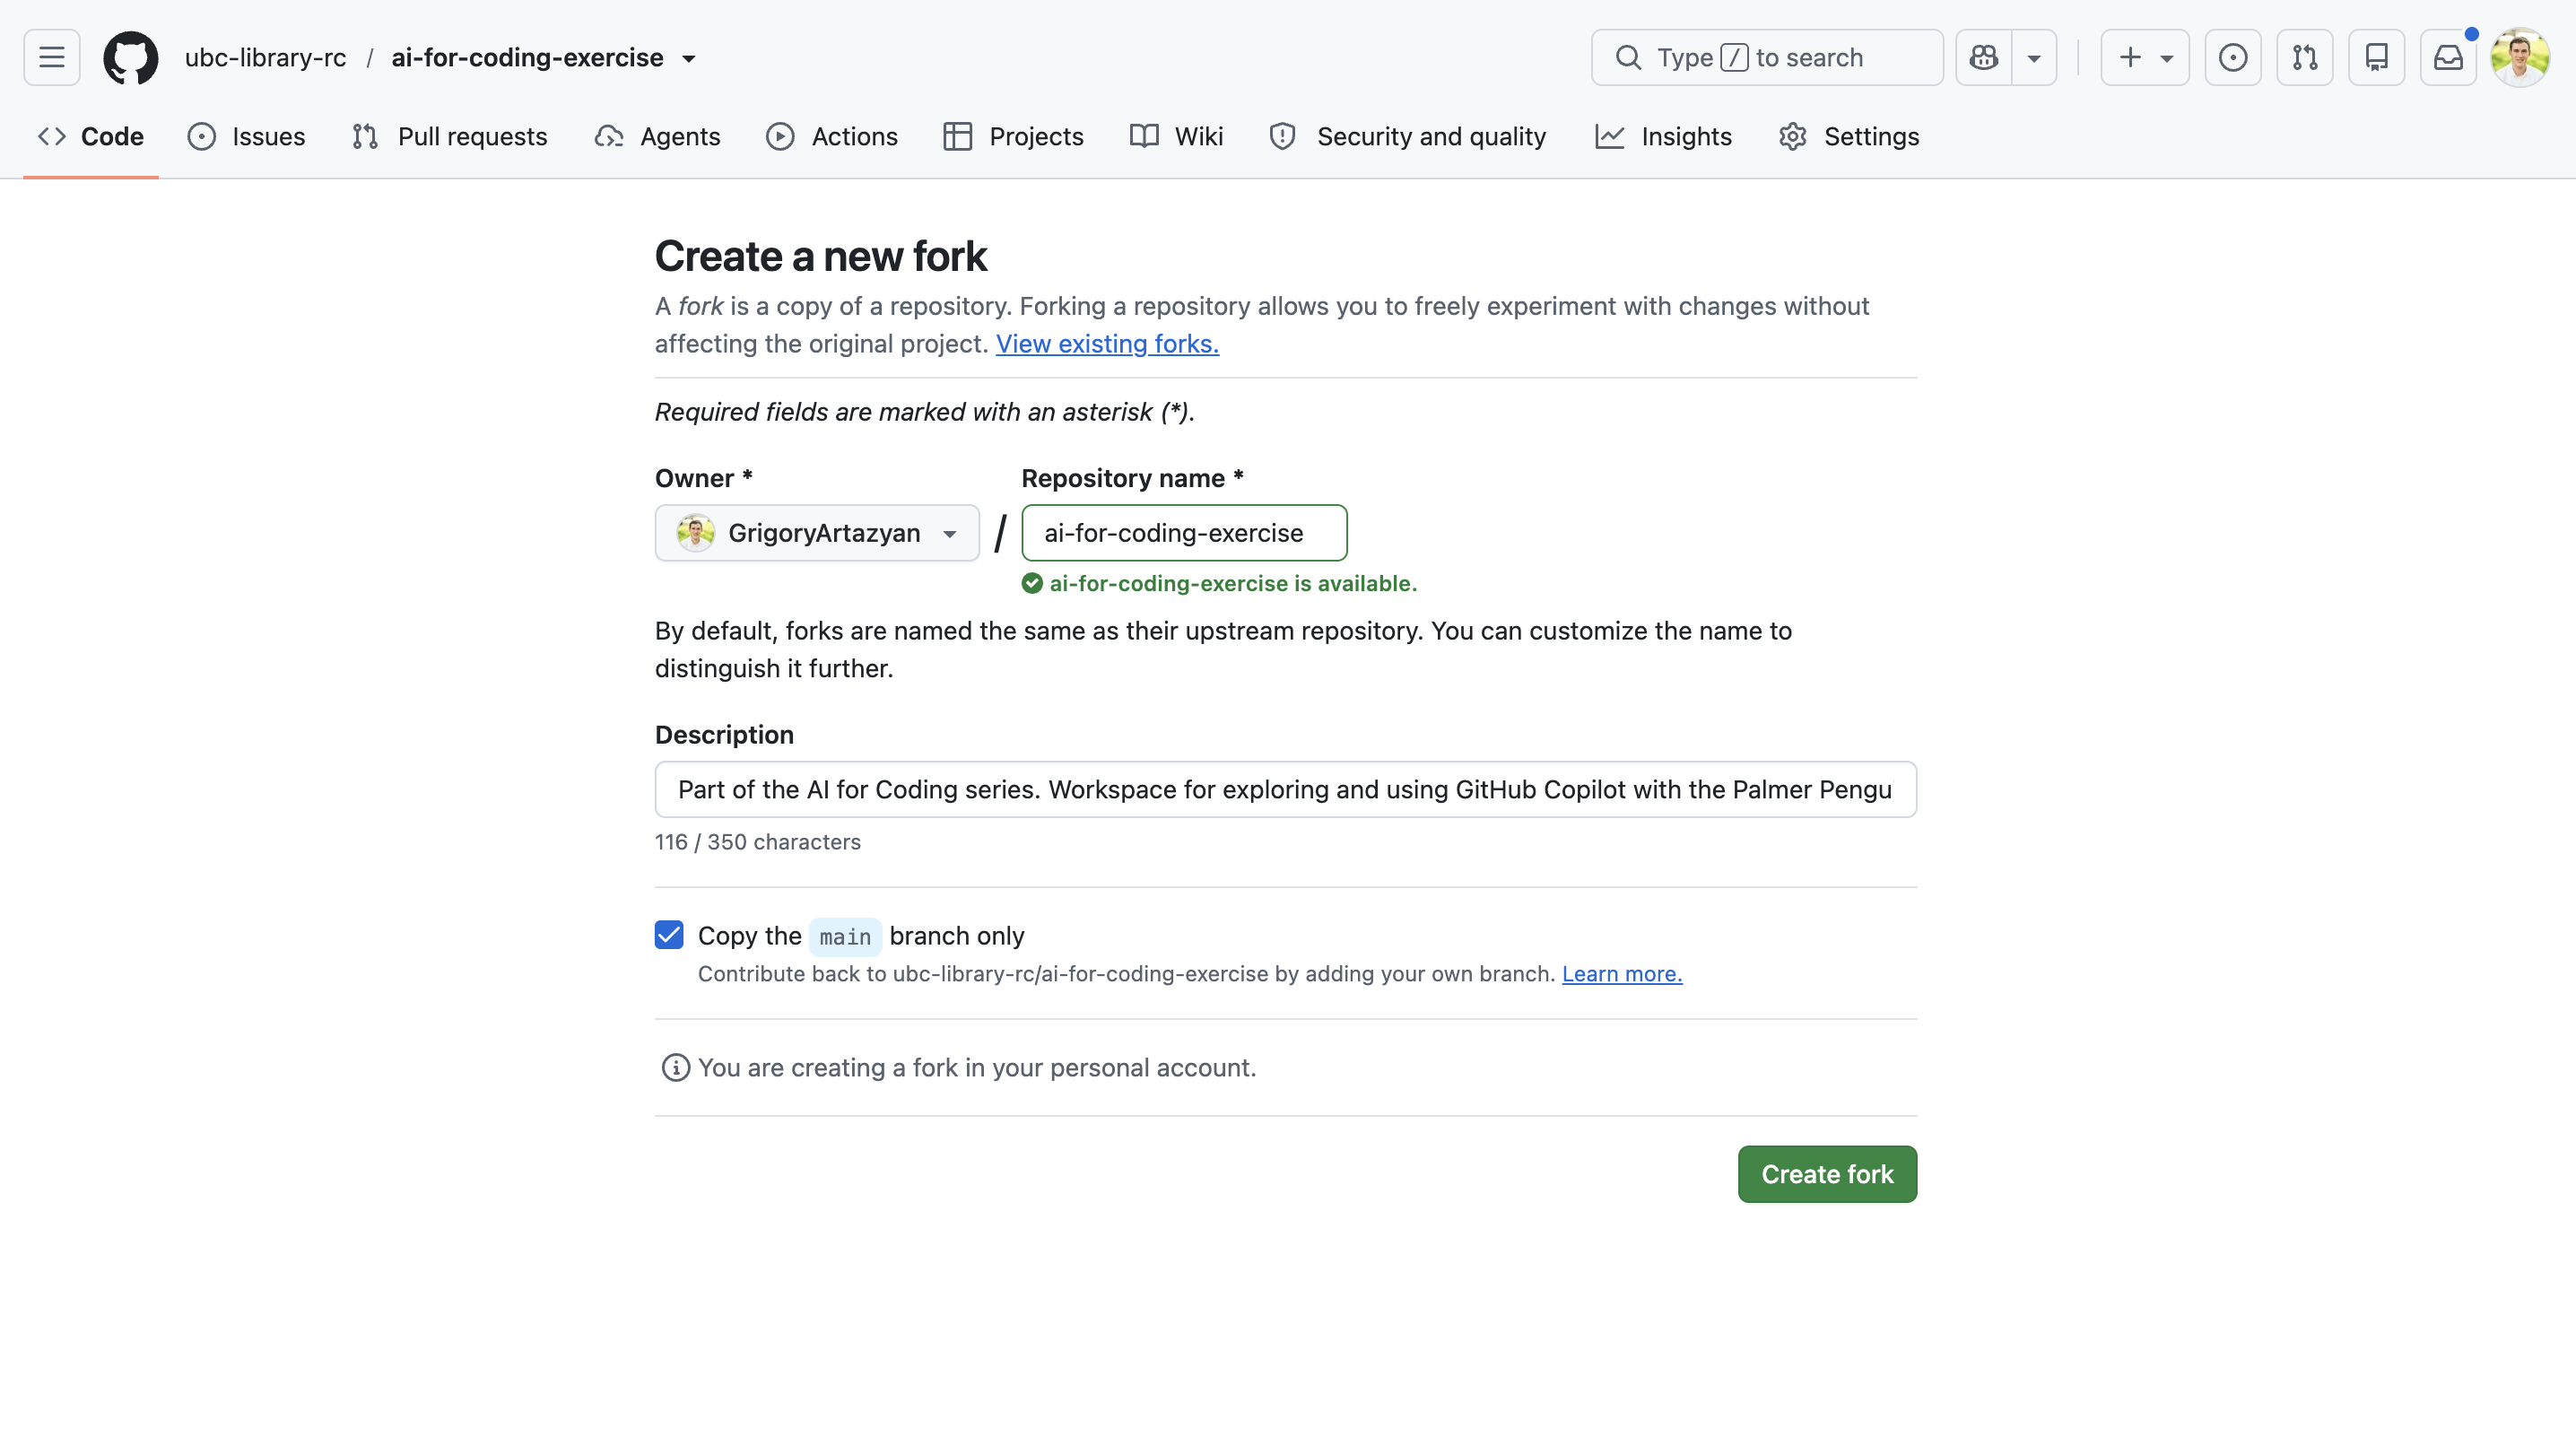Image resolution: width=2576 pixels, height=1455 pixels.
Task: Click the search bar
Action: coord(1767,57)
